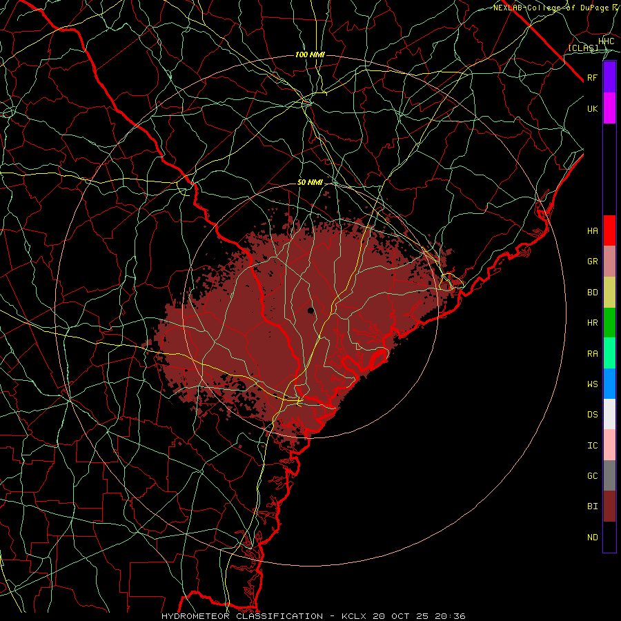Click the GC gray legend swatch
This screenshot has height=621, width=621.
click(x=609, y=475)
